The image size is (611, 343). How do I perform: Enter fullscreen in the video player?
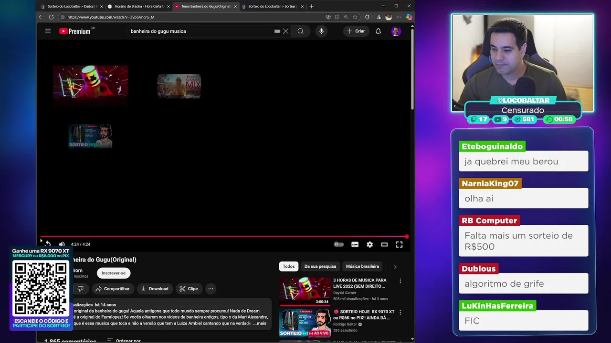399,244
